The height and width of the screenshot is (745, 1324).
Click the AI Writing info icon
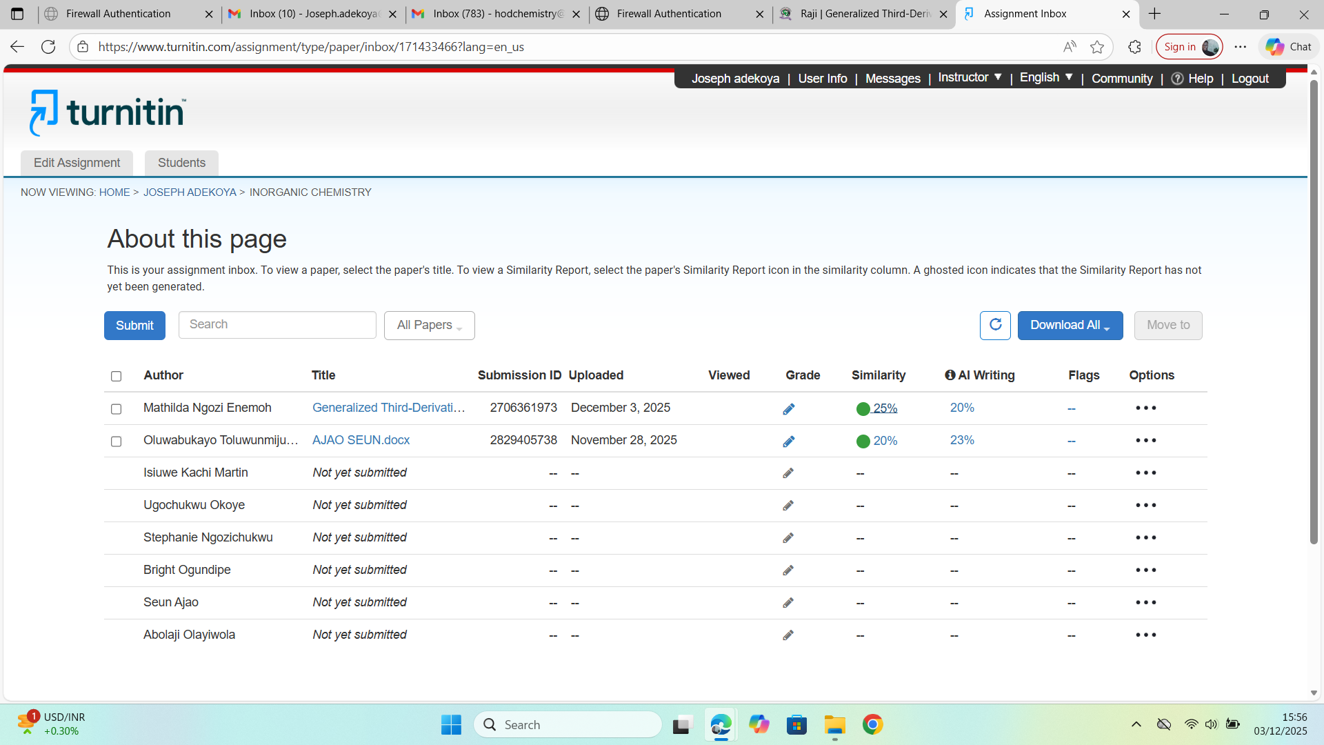(950, 375)
